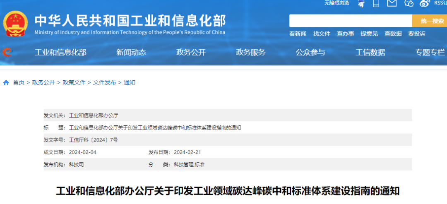The width and height of the screenshot is (447, 204).
Task: Go to 政策文件 in the breadcrumb
Action: point(74,83)
